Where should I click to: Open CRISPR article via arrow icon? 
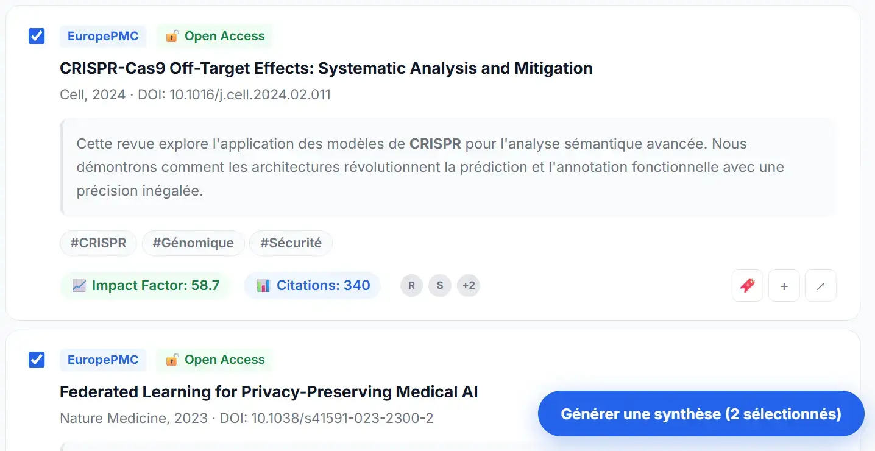(x=821, y=286)
